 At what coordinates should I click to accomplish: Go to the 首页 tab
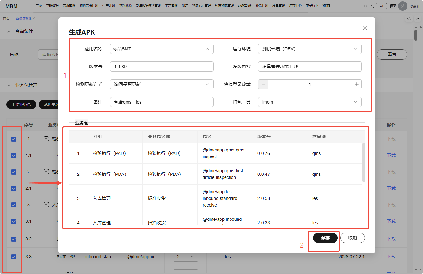tap(6, 19)
